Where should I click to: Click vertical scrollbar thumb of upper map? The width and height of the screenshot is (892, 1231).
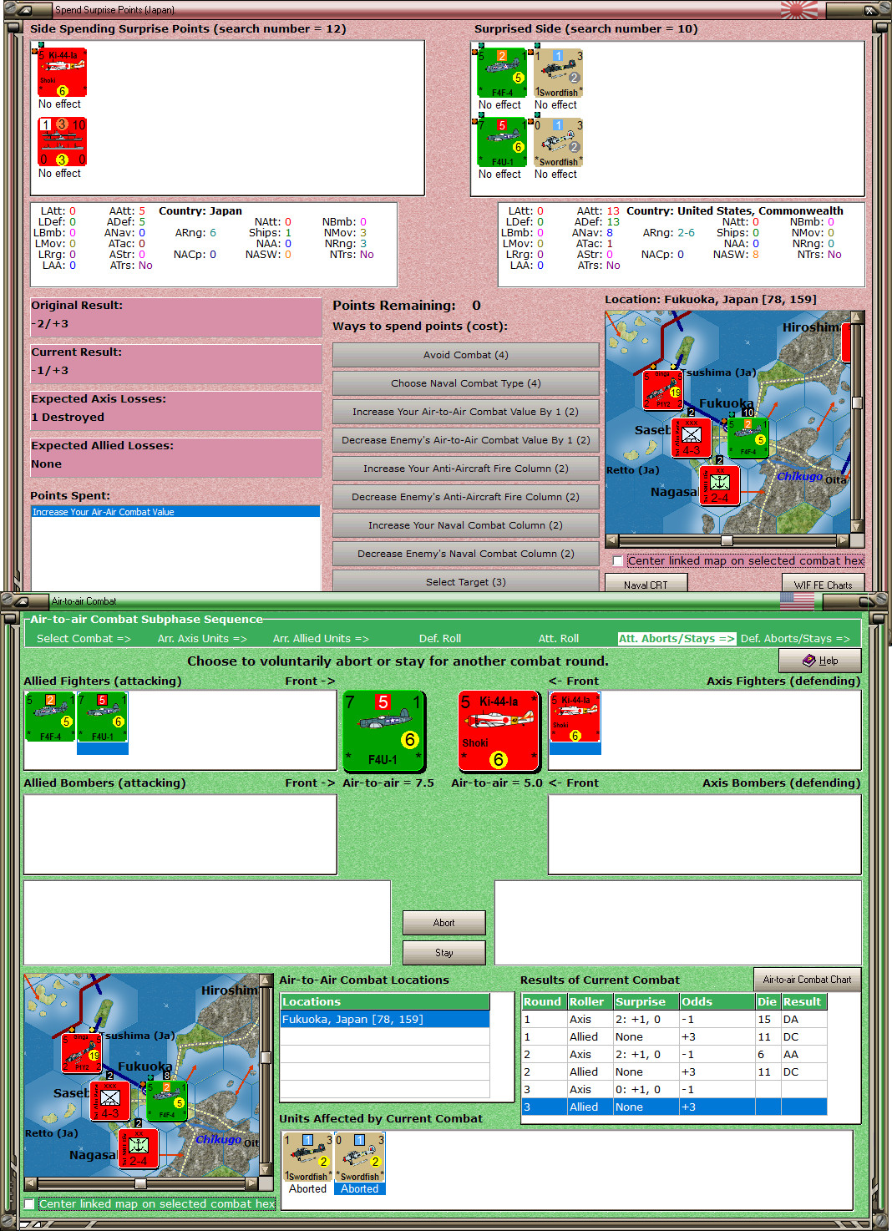[x=857, y=403]
